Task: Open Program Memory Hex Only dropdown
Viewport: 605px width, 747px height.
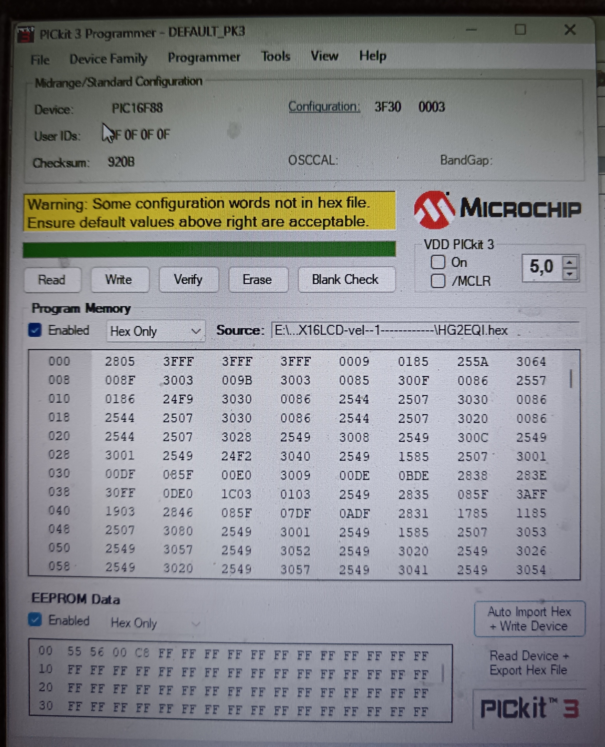Action: pyautogui.click(x=155, y=331)
